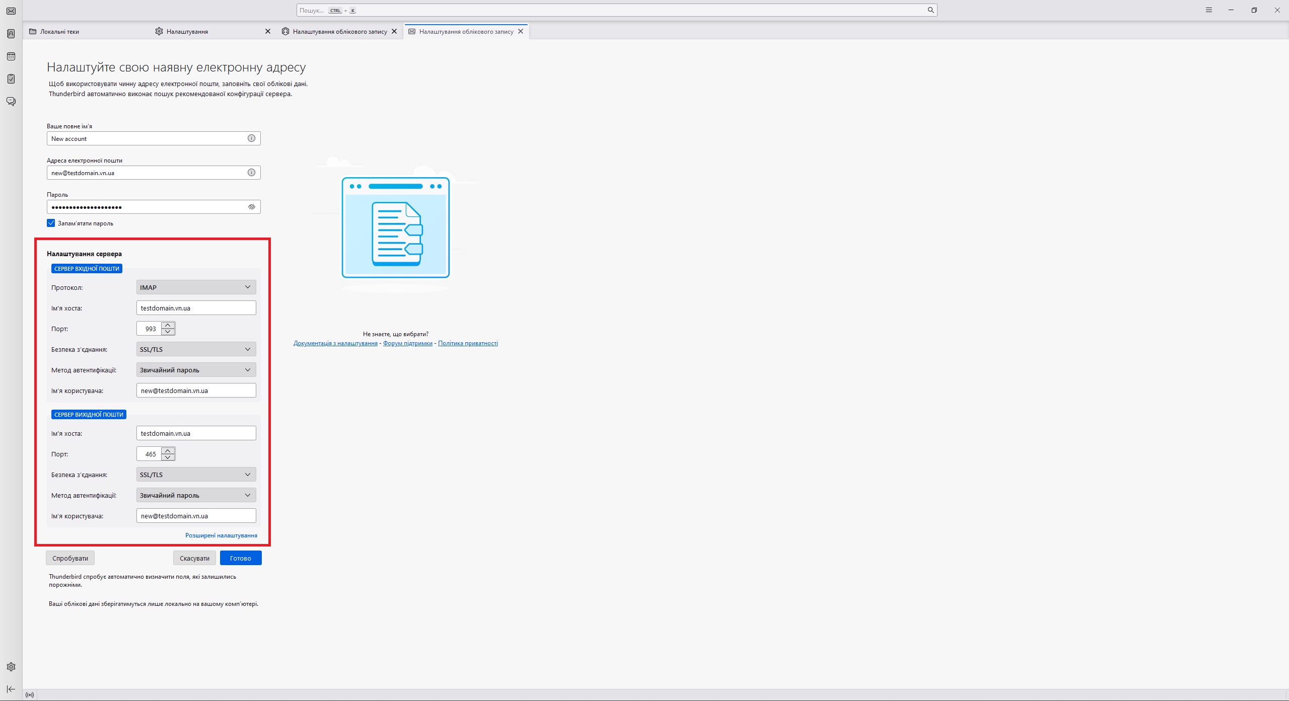
Task: Open the Chat sidebar icon
Action: click(11, 102)
